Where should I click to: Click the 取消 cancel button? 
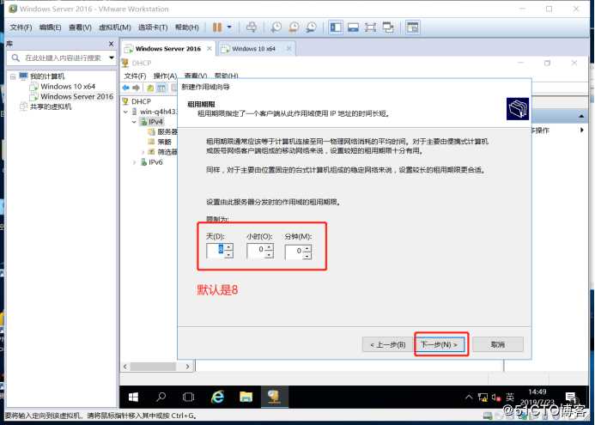[x=498, y=344]
